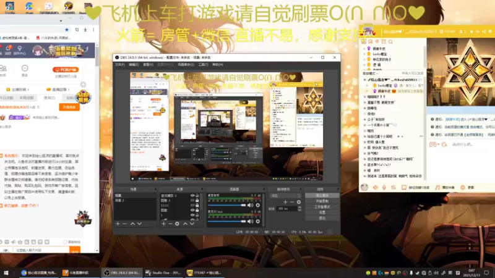Screen dimensions: 495x278
Task: Add a new source in OBS Sources panel
Action: (163, 224)
